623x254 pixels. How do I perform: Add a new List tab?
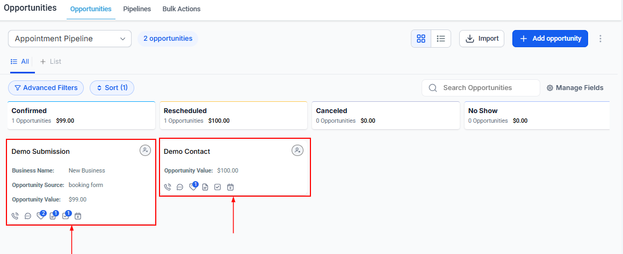click(x=50, y=62)
